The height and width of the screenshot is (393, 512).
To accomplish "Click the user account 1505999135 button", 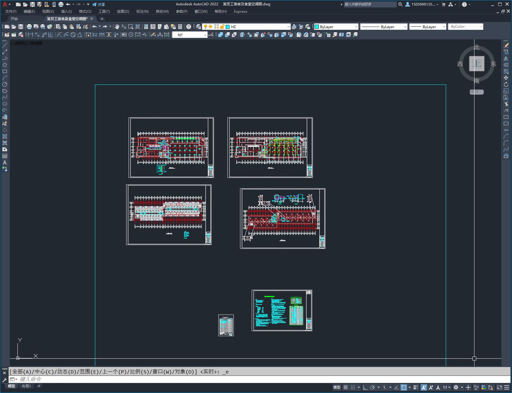I will (422, 4).
